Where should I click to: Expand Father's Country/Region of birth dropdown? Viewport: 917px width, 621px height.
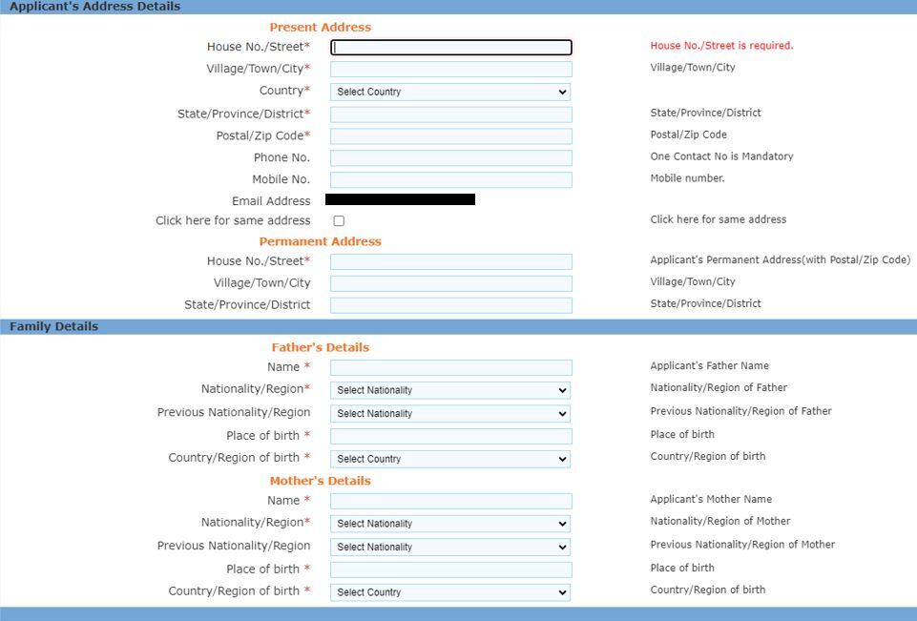(x=450, y=459)
